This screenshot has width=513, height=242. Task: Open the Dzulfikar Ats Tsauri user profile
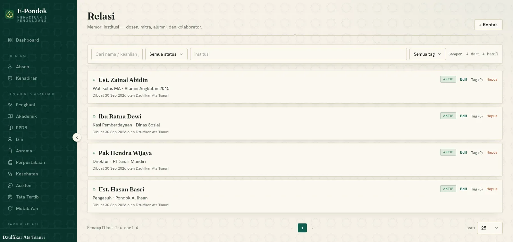pyautogui.click(x=24, y=237)
